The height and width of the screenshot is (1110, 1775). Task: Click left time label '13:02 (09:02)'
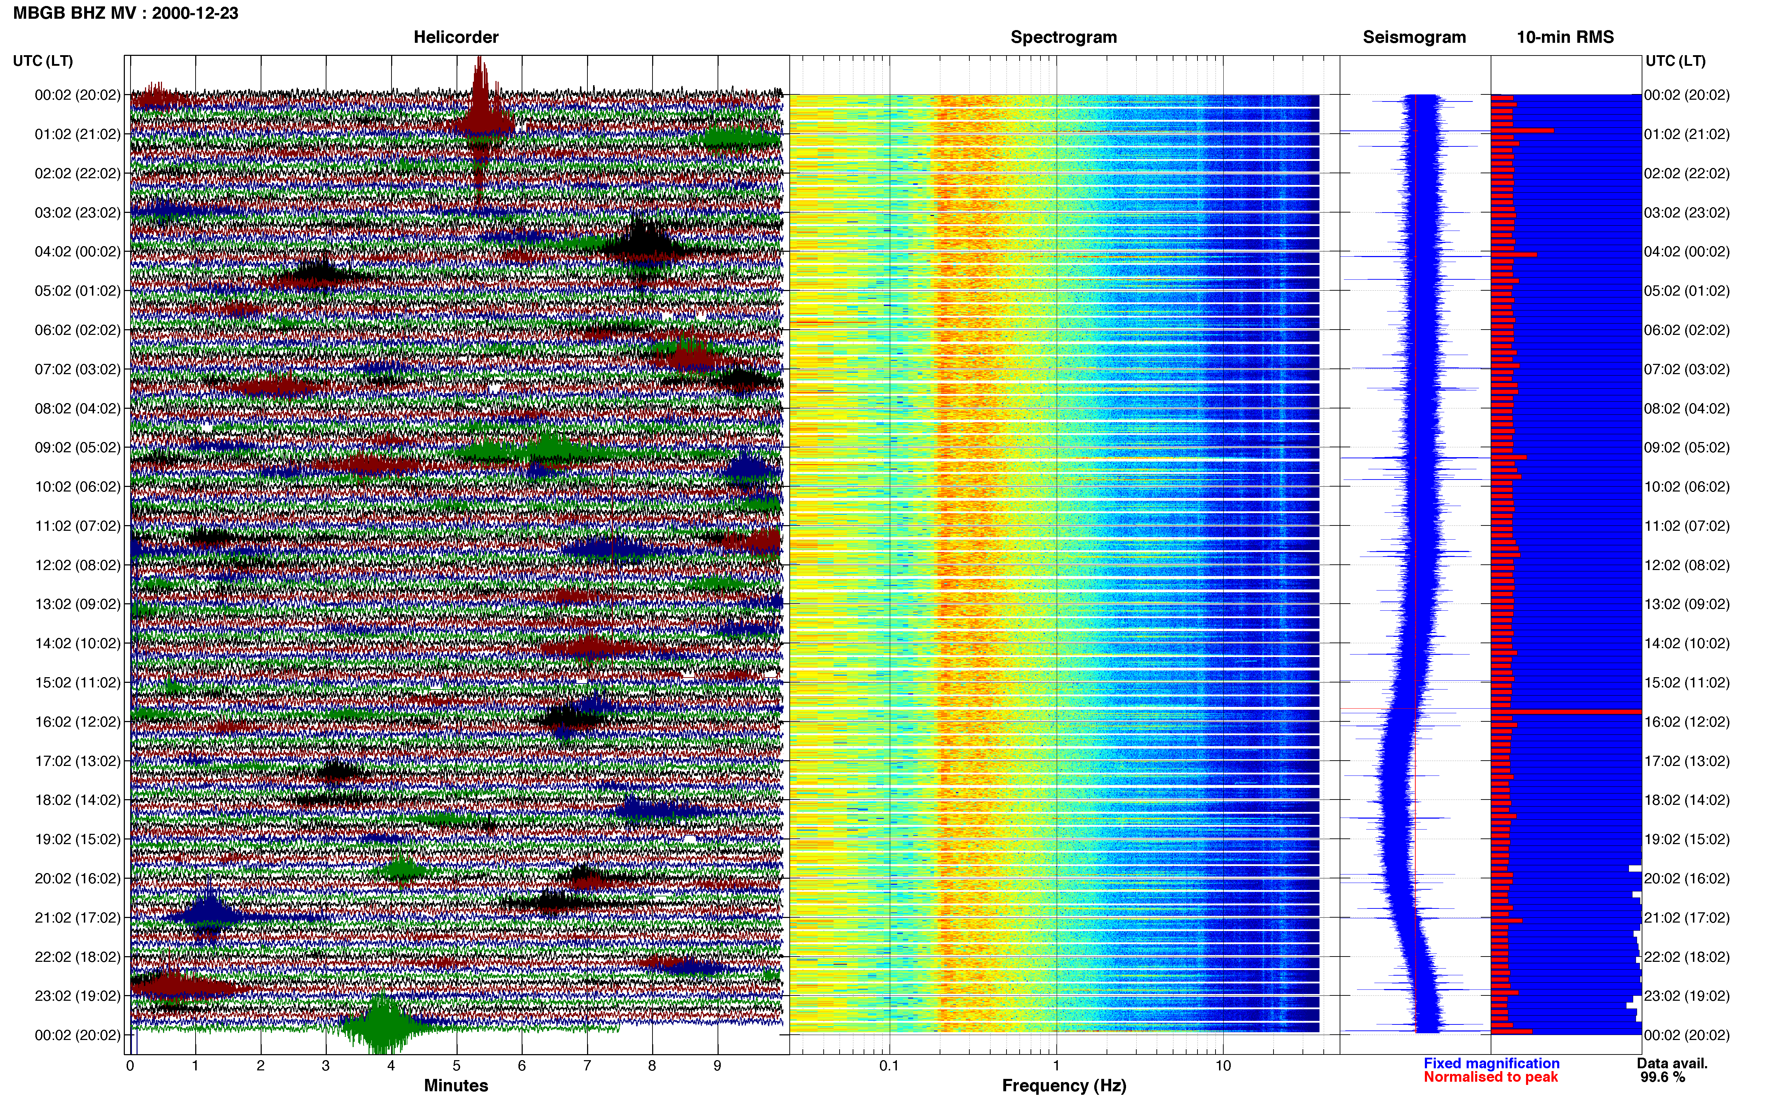pyautogui.click(x=77, y=604)
